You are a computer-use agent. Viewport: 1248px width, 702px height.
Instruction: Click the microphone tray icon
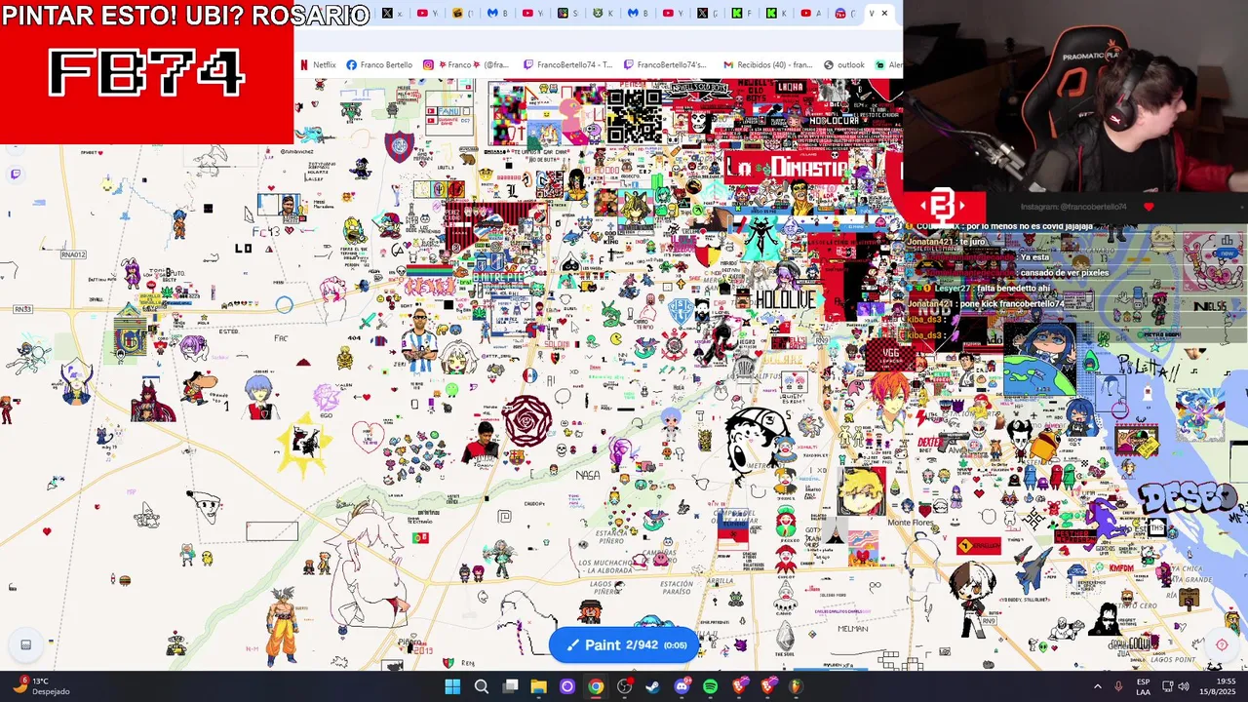(x=1118, y=686)
